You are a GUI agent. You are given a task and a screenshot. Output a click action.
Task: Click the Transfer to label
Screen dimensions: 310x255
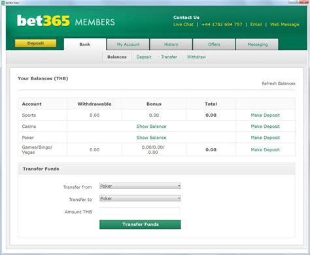80,200
